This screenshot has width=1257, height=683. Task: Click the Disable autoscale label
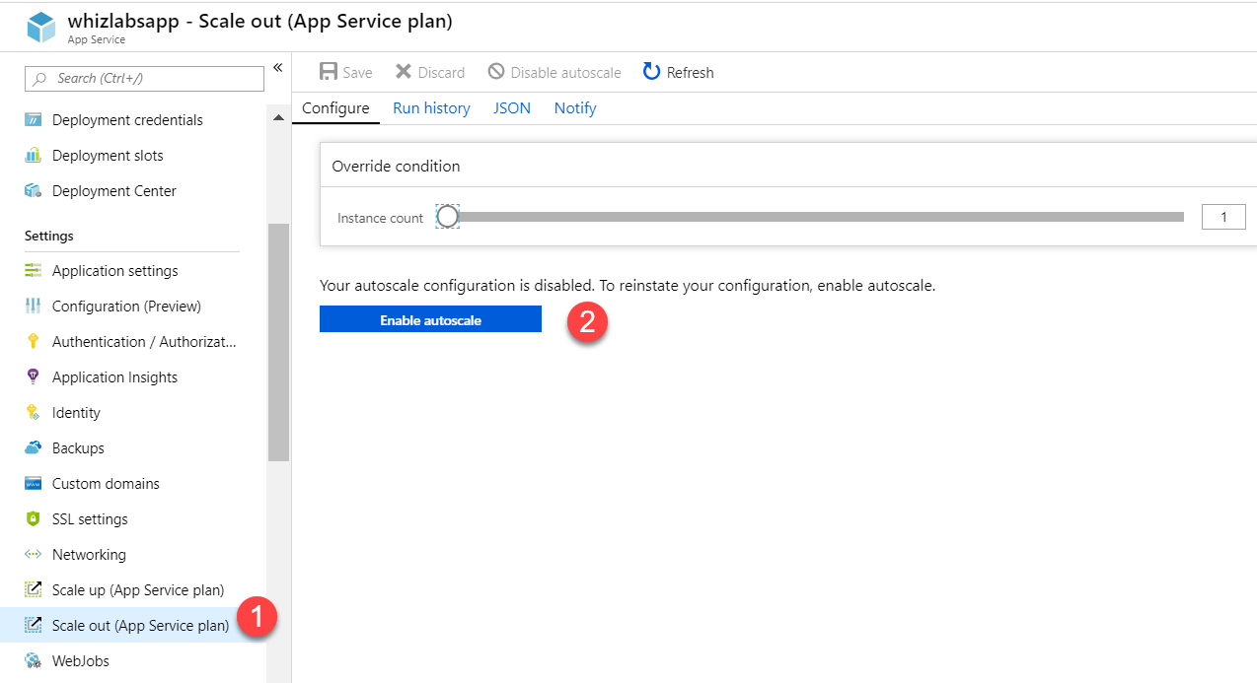click(566, 73)
